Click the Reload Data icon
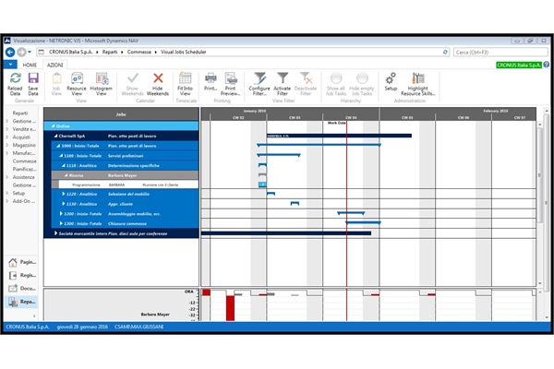This screenshot has height=369, width=554. 15,78
